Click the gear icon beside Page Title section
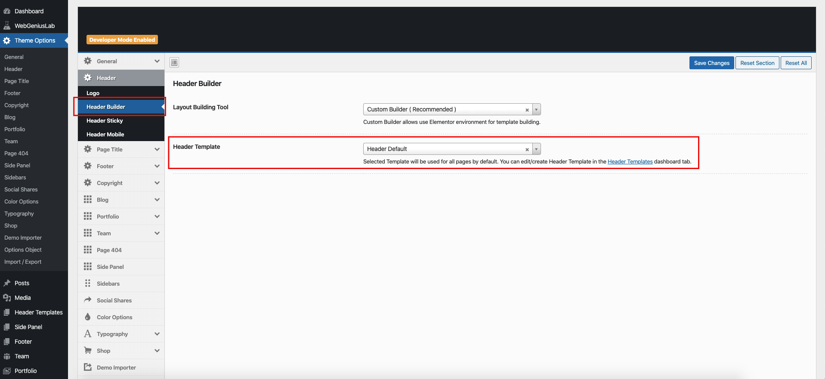This screenshot has height=379, width=825. 88,149
